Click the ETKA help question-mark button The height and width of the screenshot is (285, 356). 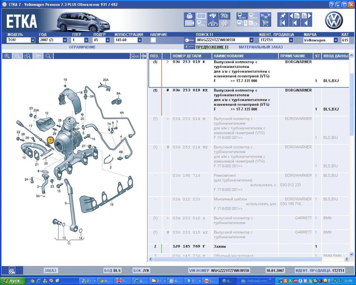332,4
